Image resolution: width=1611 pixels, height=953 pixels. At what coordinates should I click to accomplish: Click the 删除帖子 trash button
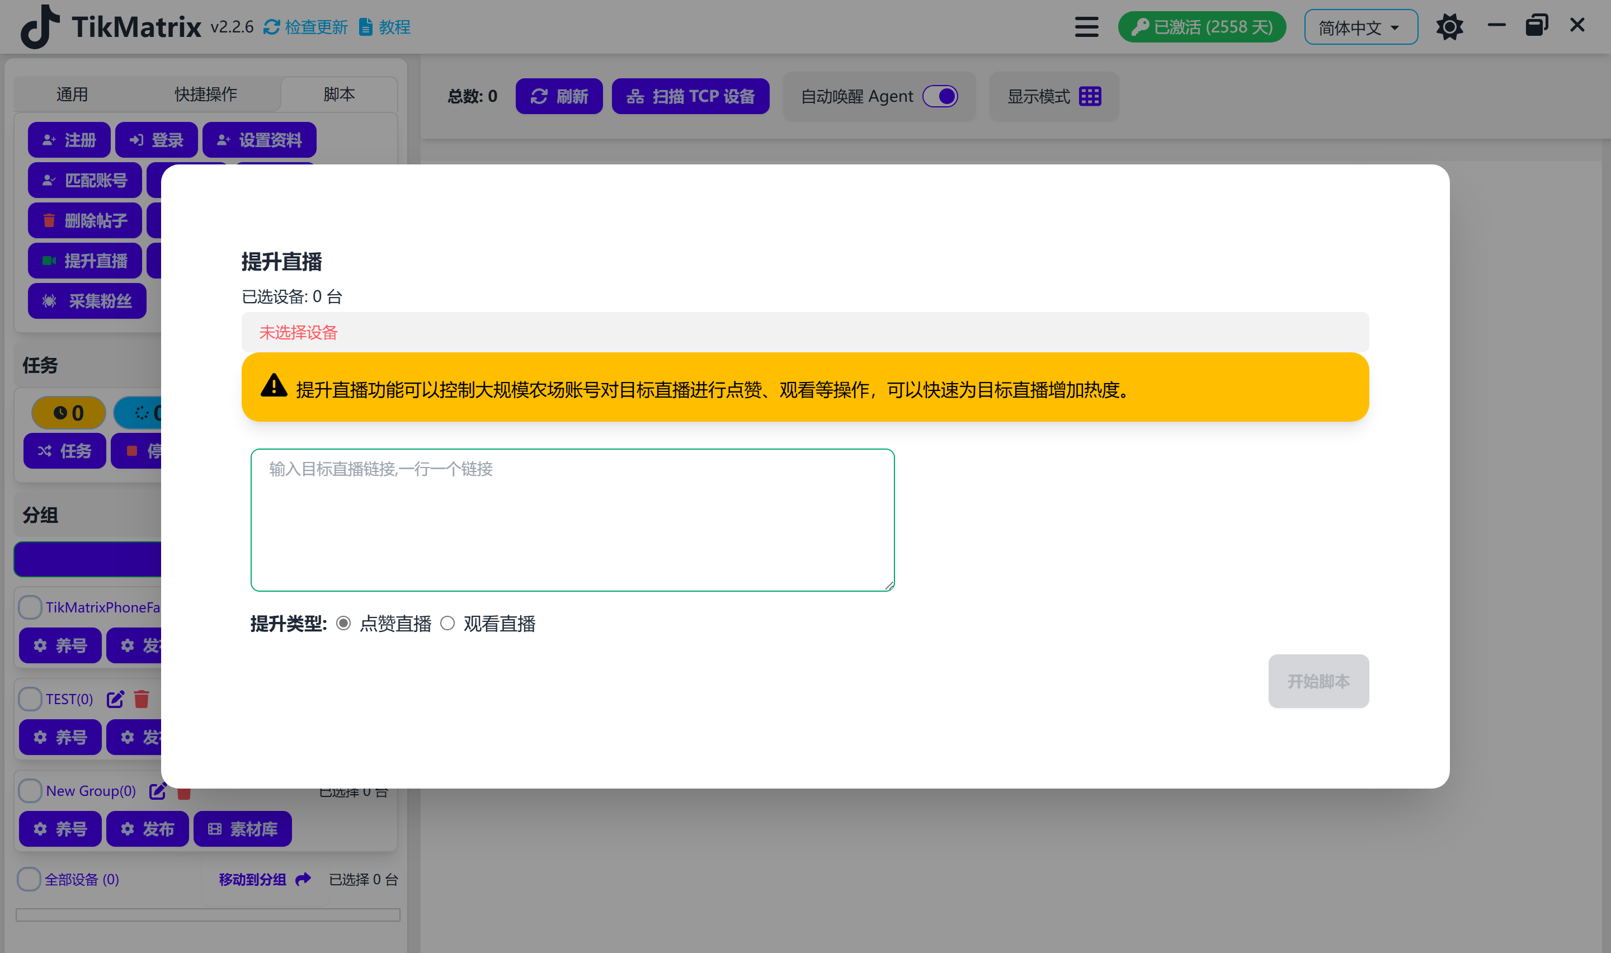click(x=85, y=221)
